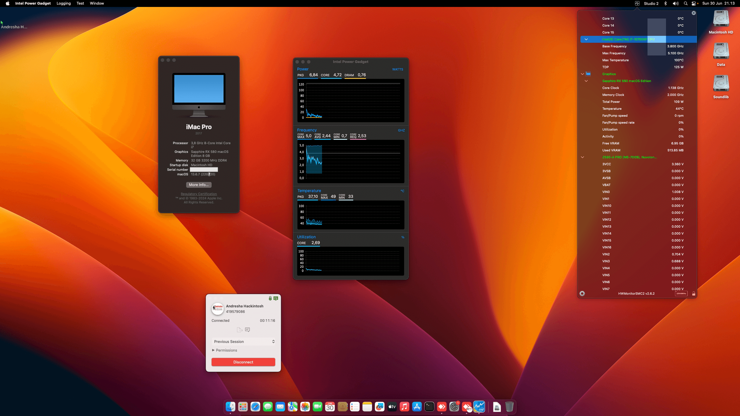This screenshot has width=740, height=416.
Task: Select the 3VCC 3.360 V row
Action: coord(639,164)
